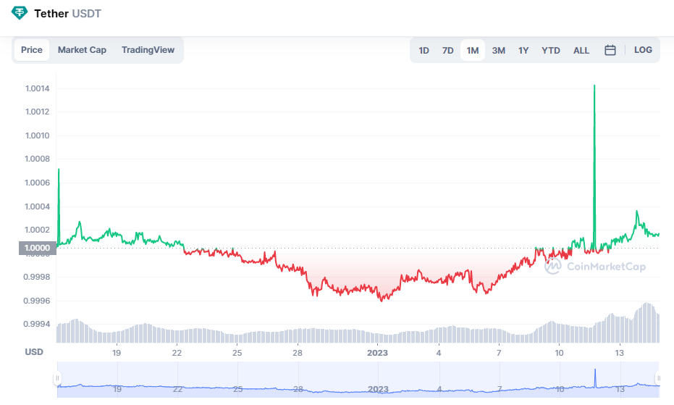674x405 pixels.
Task: Select the 3M time range
Action: click(499, 51)
